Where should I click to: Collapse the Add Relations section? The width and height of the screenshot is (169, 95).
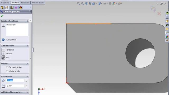pos(27,46)
